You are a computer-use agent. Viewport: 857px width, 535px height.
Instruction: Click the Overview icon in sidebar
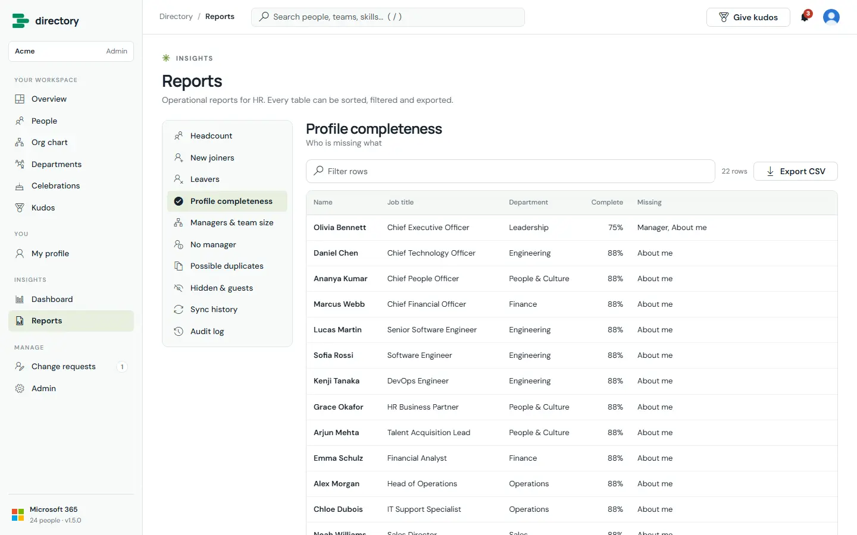[20, 99]
